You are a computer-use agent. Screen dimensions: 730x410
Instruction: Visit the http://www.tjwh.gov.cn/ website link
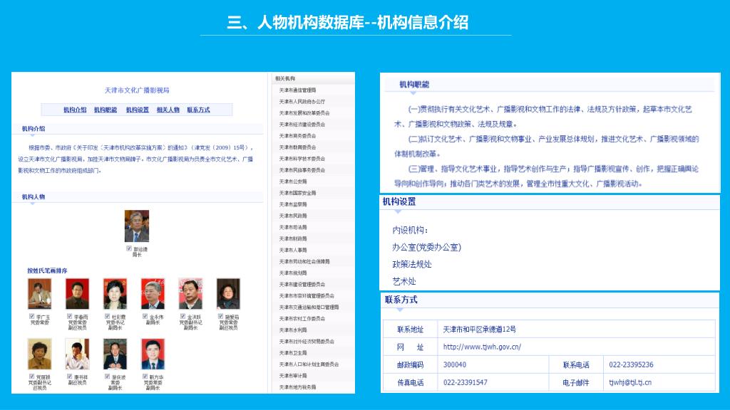(x=482, y=347)
